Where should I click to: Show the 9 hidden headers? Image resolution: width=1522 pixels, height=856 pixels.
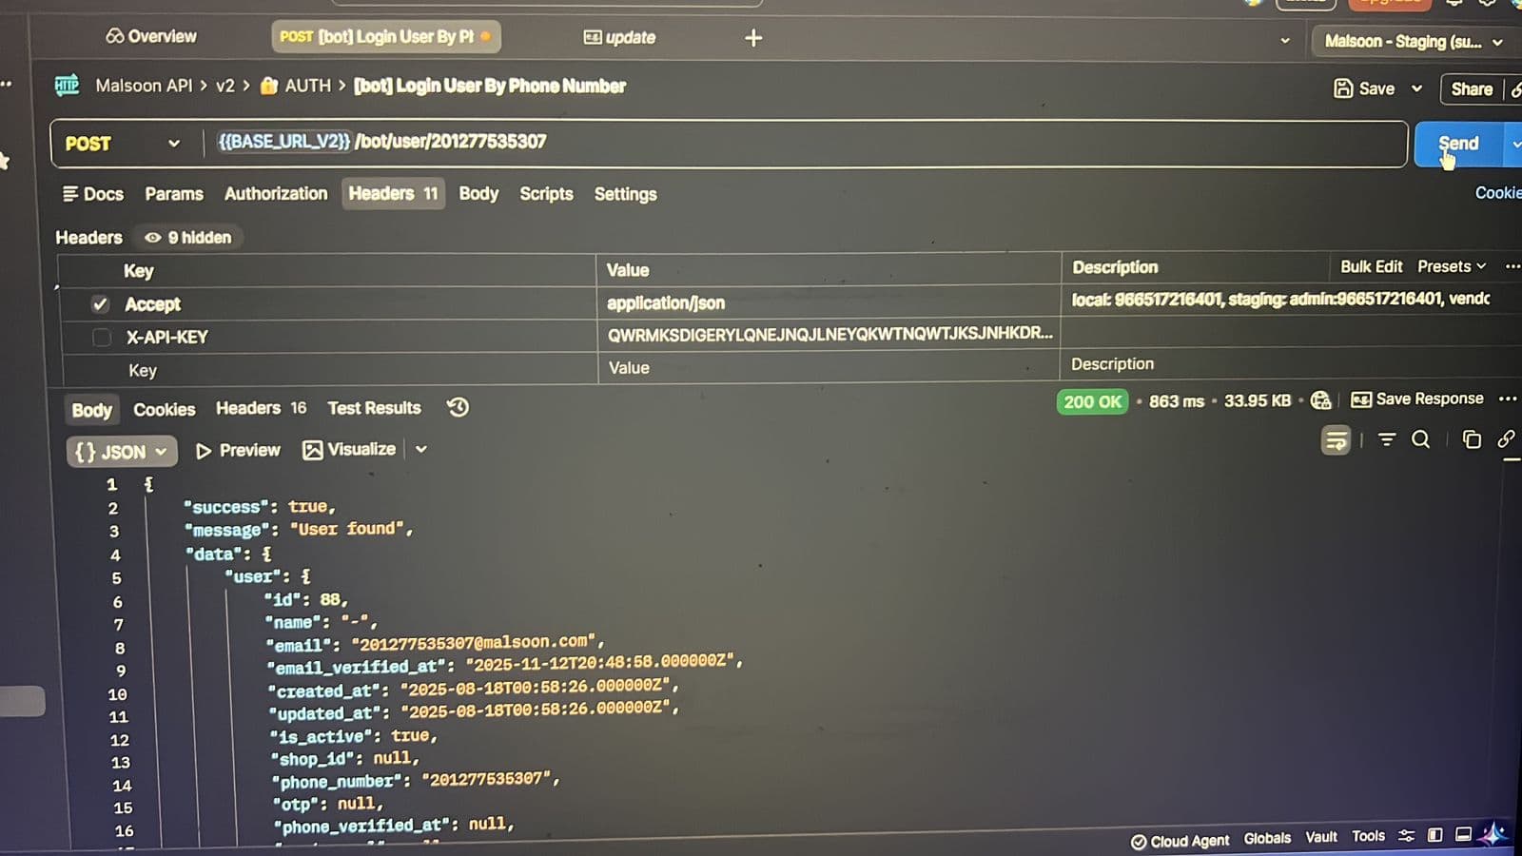188,238
